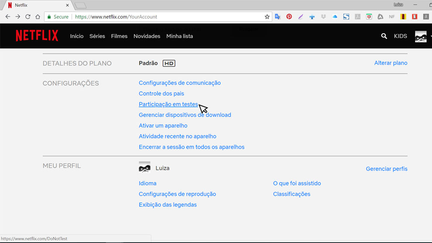Click the red N Netflix extension icon
This screenshot has height=243, width=432.
415,17
